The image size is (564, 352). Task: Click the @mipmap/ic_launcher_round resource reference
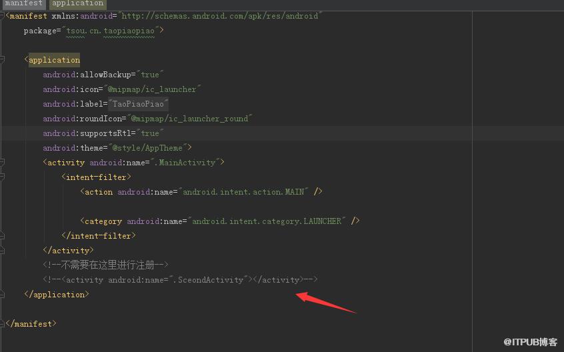[189, 119]
